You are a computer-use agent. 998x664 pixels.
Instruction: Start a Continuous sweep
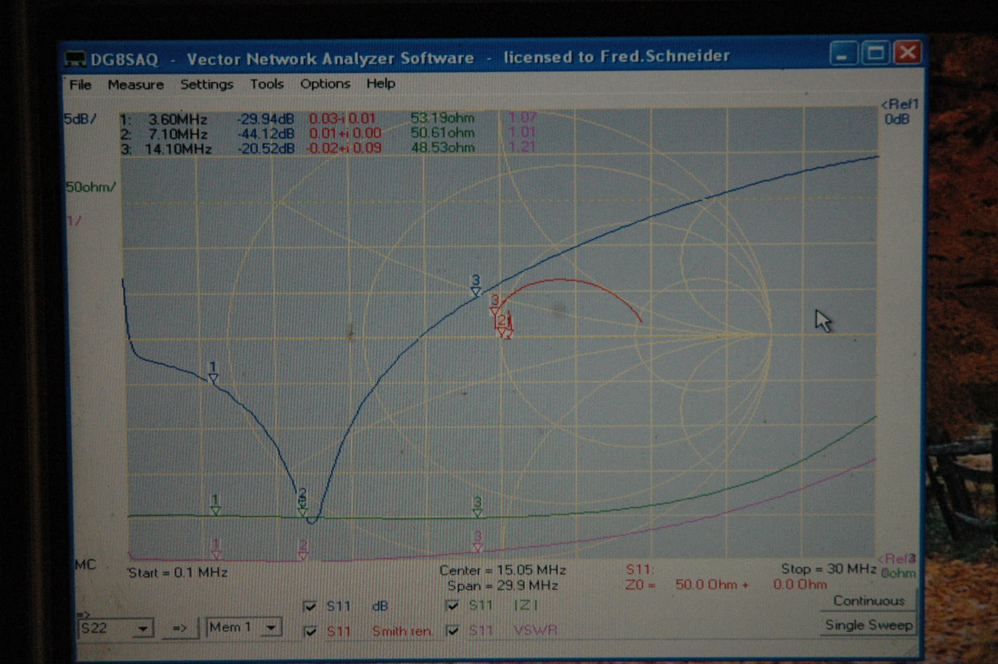(869, 601)
